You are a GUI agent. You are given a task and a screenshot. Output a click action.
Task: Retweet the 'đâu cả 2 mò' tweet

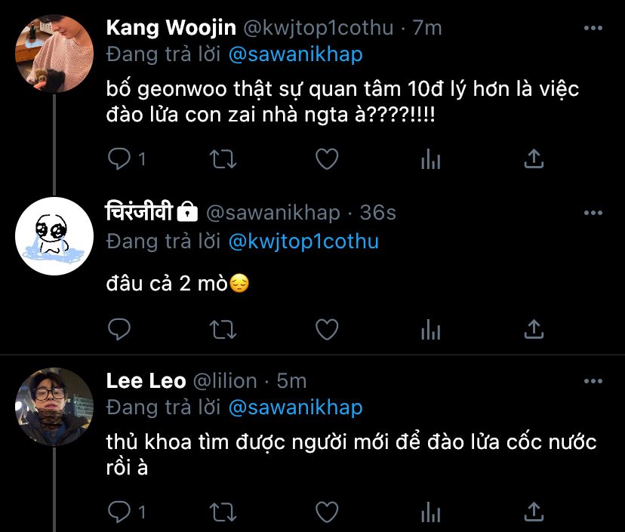coord(223,328)
